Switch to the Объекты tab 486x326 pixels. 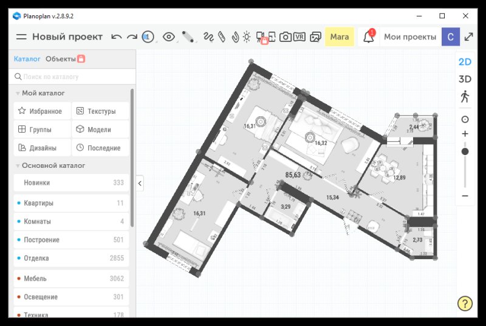tap(61, 59)
